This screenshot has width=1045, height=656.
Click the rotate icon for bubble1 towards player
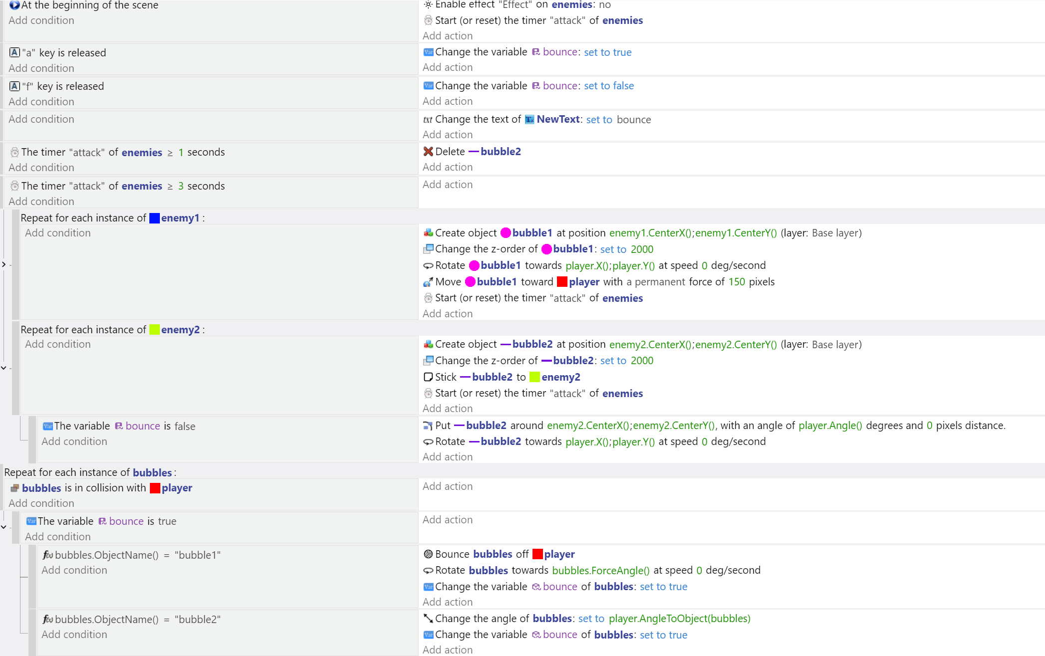pos(428,265)
